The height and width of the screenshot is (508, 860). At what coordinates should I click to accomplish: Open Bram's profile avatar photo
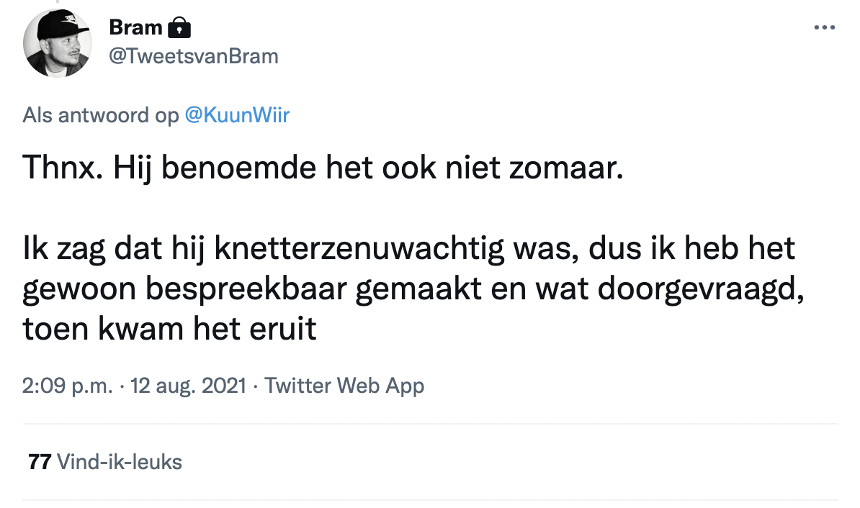point(58,44)
